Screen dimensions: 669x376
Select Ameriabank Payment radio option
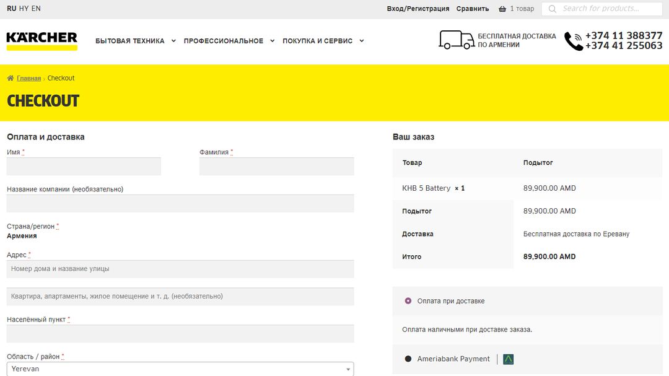[408, 359]
